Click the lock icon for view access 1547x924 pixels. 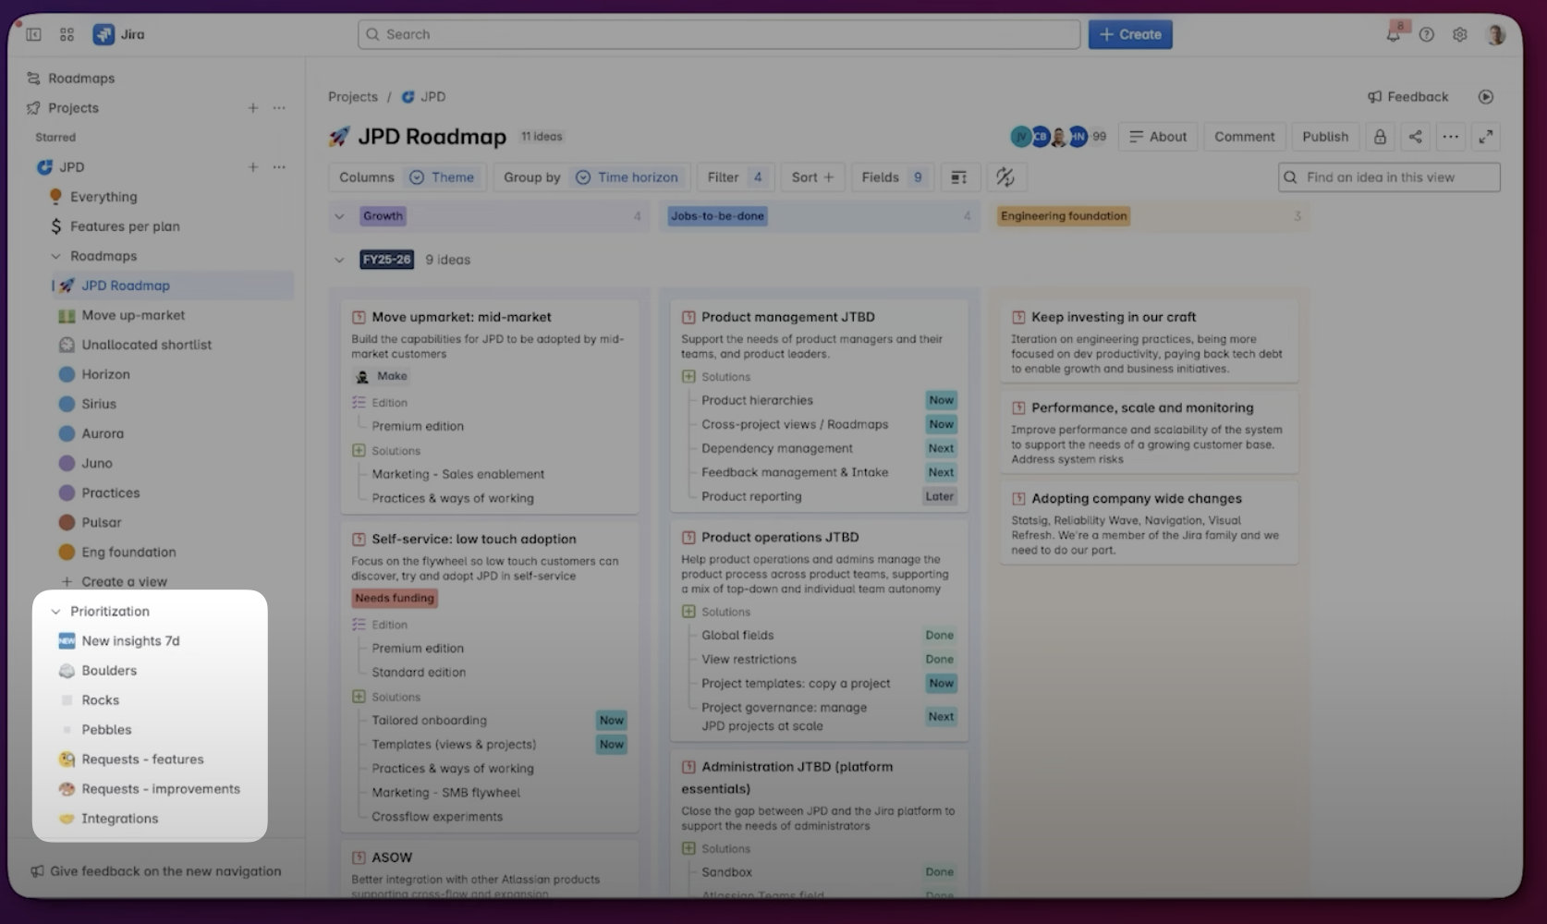pos(1380,136)
